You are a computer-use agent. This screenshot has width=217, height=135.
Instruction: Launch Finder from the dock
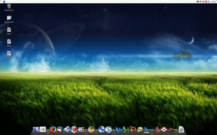(36, 130)
